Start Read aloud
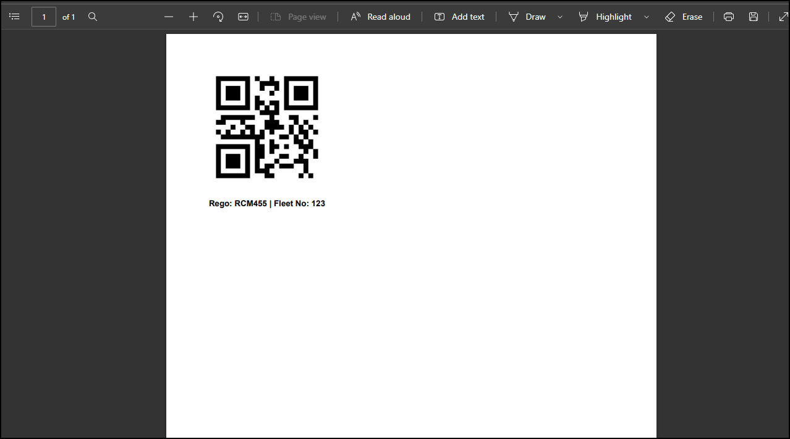Screen dimensions: 790x439 click(380, 17)
